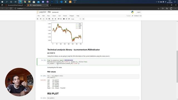Copy selected cells in Jupyter toolbar

click(x=46, y=19)
